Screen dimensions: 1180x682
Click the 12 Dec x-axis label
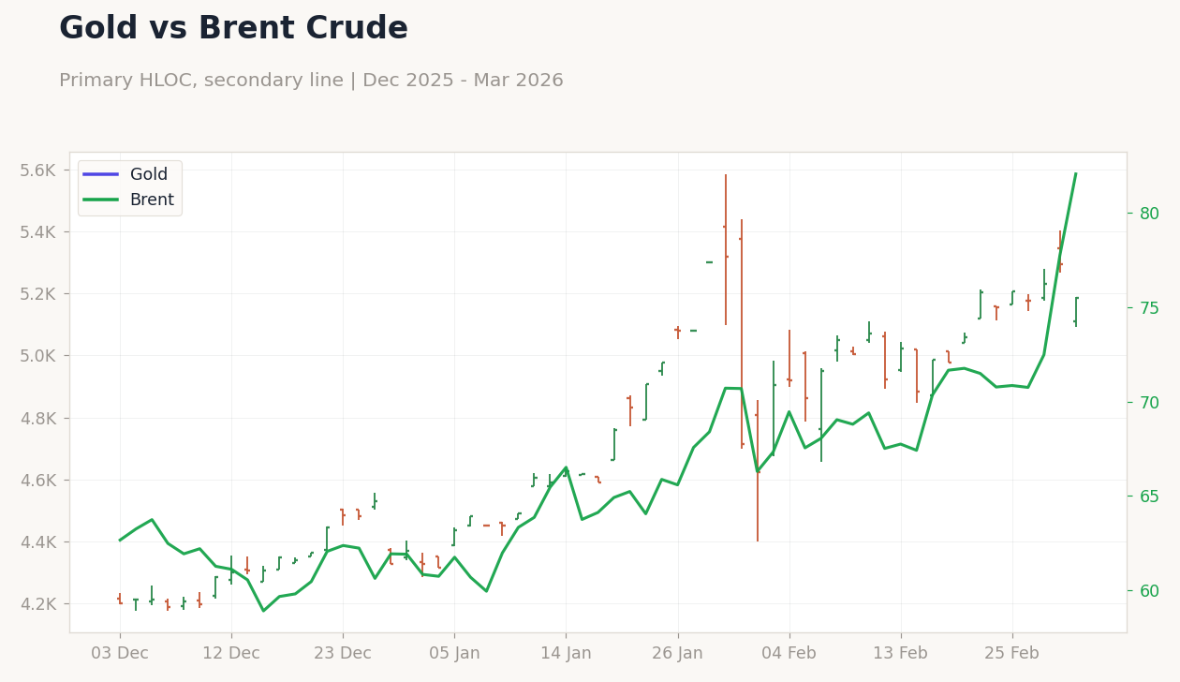click(231, 653)
